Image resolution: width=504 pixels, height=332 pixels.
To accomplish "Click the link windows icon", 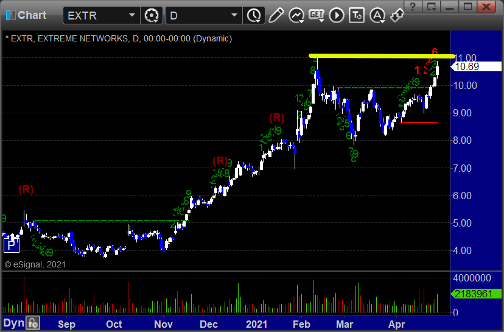I will tap(397, 15).
